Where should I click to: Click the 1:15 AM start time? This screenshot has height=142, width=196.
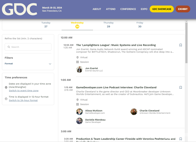pyautogui.click(x=68, y=87)
